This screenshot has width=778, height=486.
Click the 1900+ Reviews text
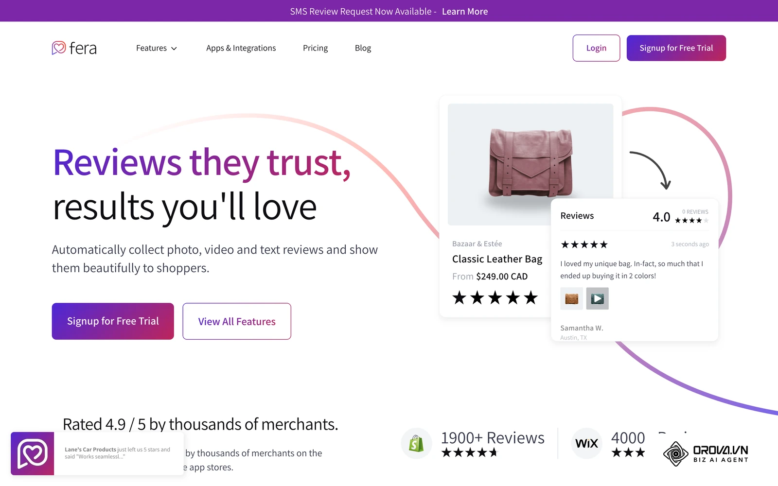click(x=493, y=437)
